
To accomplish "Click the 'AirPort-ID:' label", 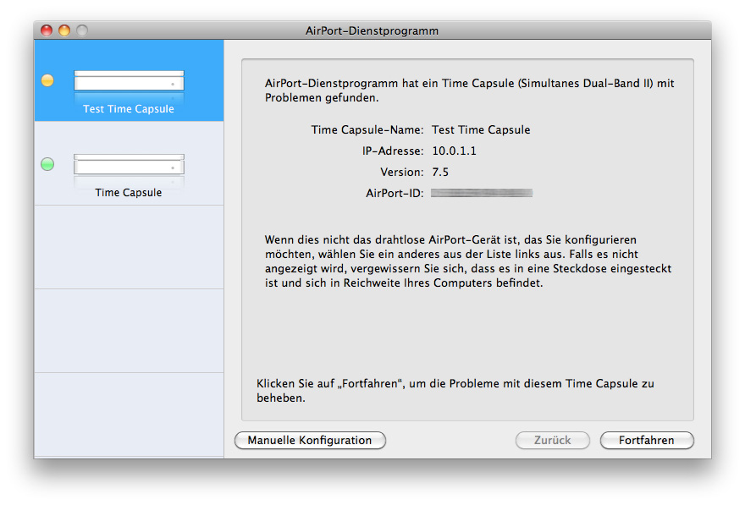I will [395, 193].
